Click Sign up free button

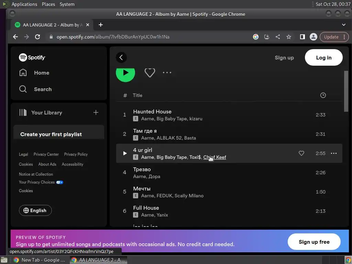(x=314, y=242)
